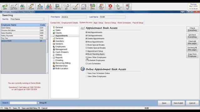Viewport: 200px width, 112px height.
Task: Switch to the Employment Details tab
Action: pos(70,23)
